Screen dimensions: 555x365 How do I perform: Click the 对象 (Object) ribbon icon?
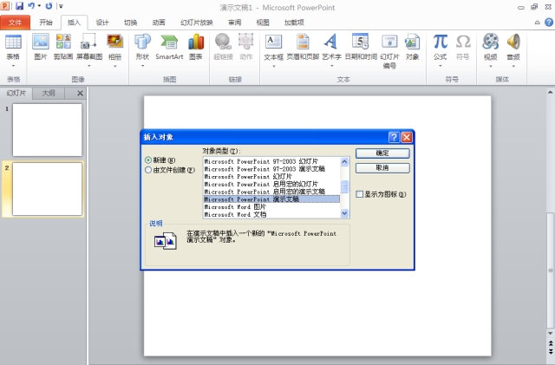[x=412, y=46]
